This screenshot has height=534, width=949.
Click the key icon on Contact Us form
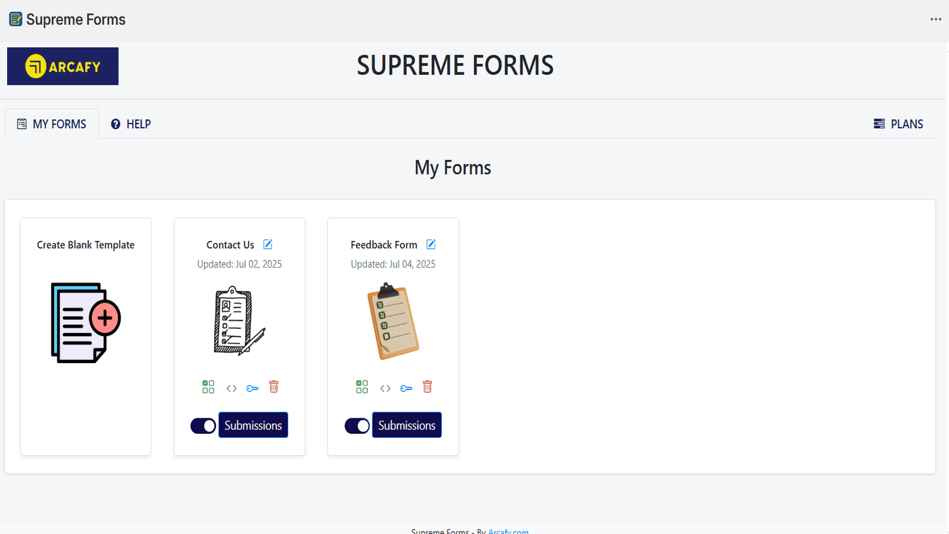(253, 388)
